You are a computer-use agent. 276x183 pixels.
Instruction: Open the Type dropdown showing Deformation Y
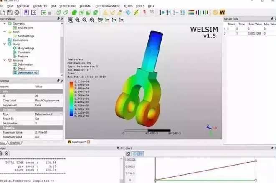pos(61,114)
